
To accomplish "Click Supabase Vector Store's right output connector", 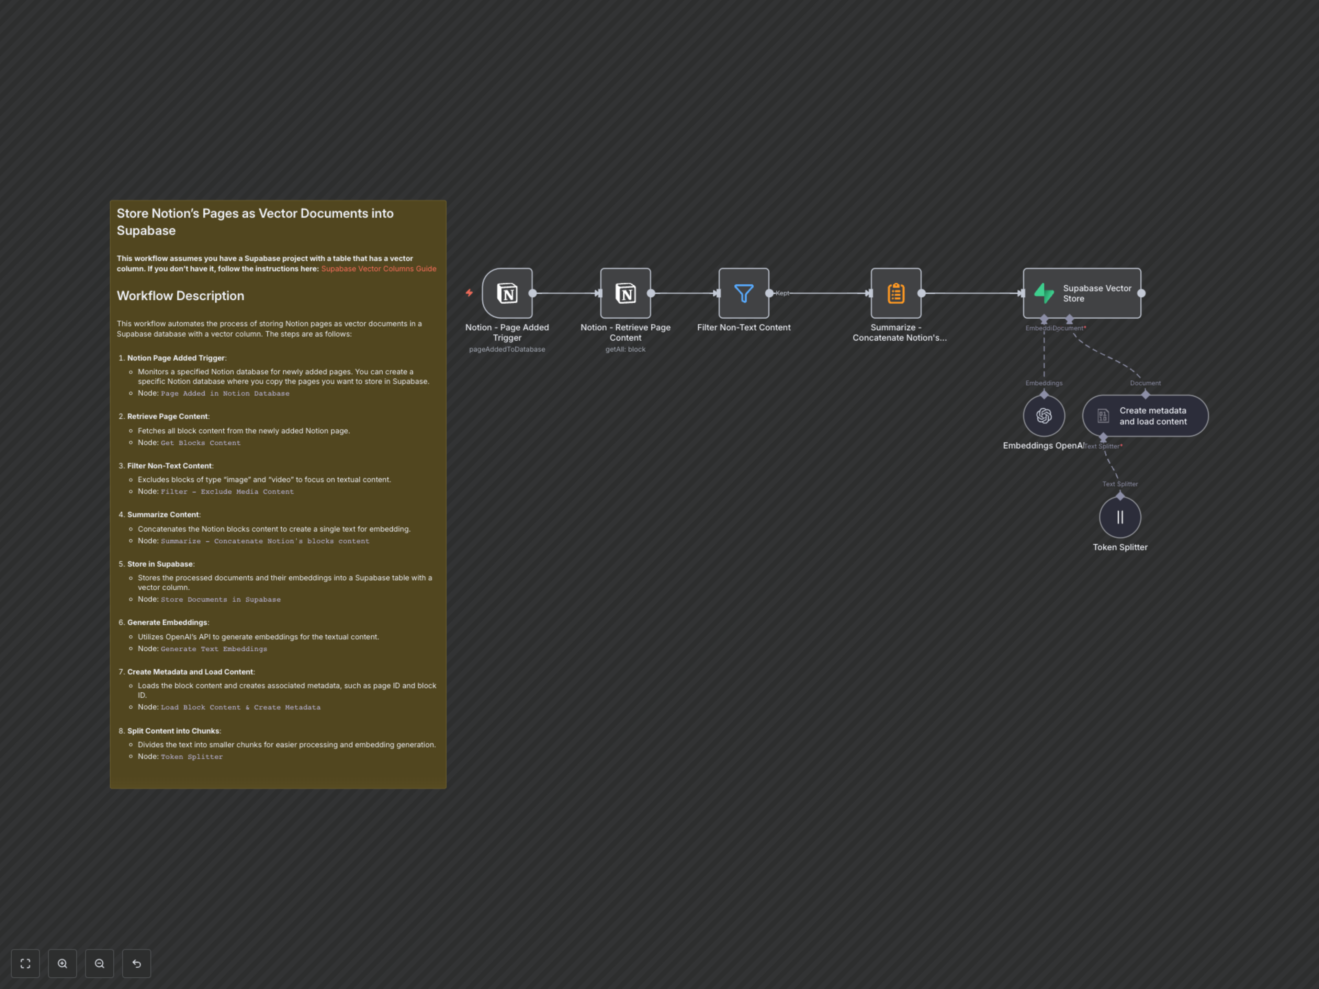I will [1141, 293].
